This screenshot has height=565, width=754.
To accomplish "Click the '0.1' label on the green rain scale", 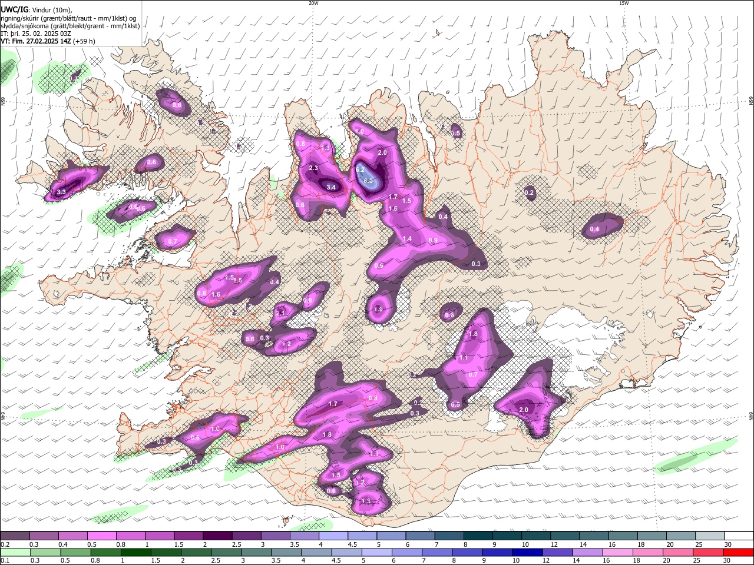I will point(5,560).
